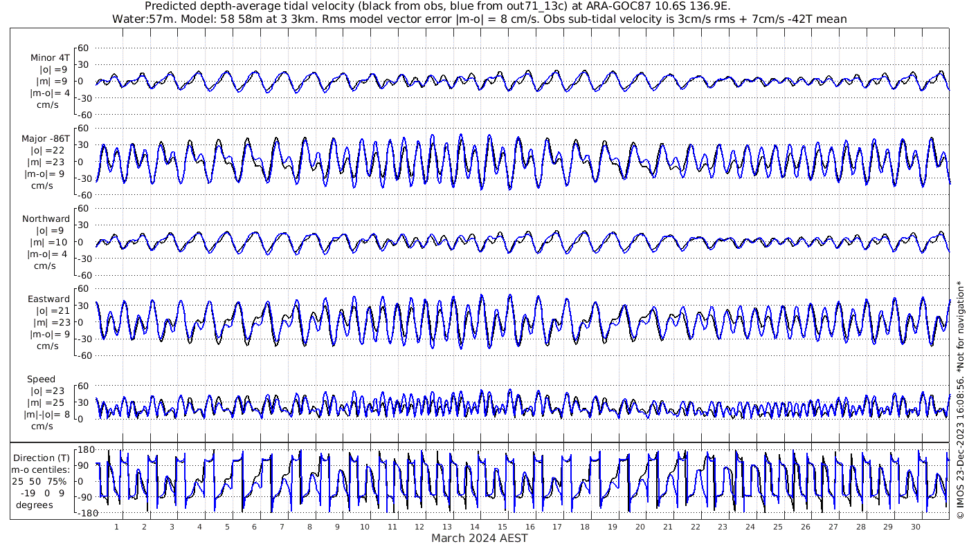This screenshot has width=969, height=553.
Task: Select the 'Minor 4T' panel label
Action: [50, 58]
